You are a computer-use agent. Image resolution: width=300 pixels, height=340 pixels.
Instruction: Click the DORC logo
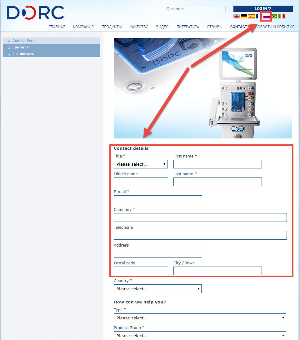pyautogui.click(x=35, y=13)
